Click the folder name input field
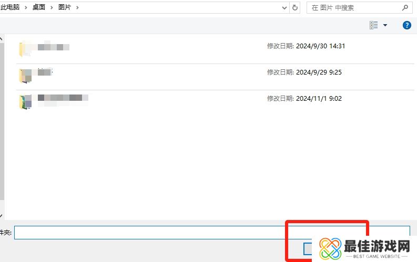The height and width of the screenshot is (262, 417). coord(152,233)
